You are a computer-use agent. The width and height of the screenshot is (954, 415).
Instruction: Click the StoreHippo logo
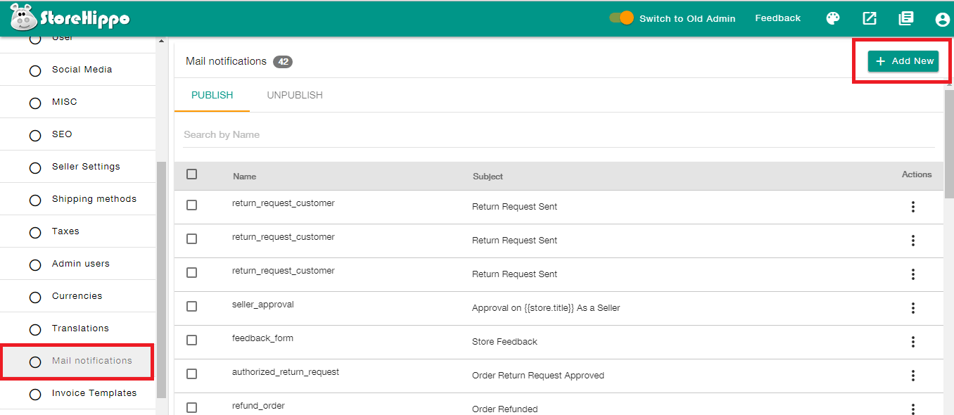pos(70,18)
